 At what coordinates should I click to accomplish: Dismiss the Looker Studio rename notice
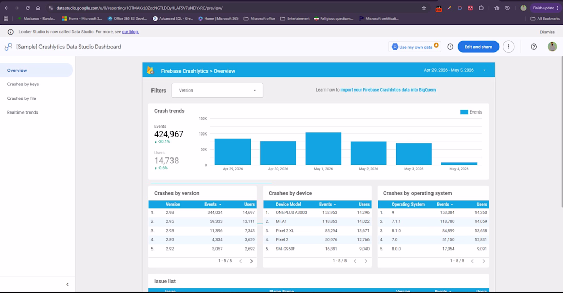pos(547,32)
